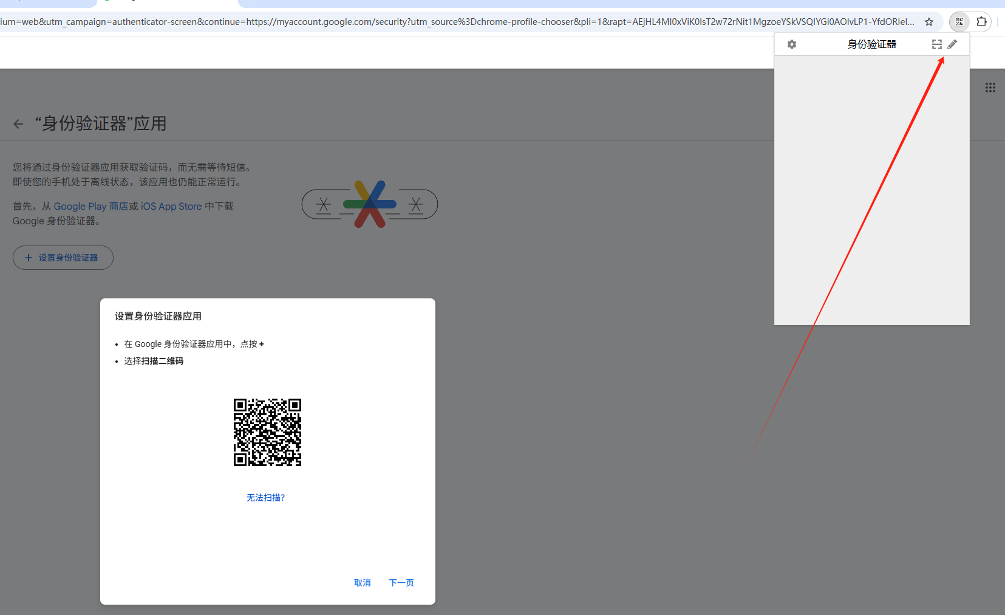The height and width of the screenshot is (615, 1005).
Task: Click the “身份验证器”应用 page heading
Action: [x=101, y=124]
